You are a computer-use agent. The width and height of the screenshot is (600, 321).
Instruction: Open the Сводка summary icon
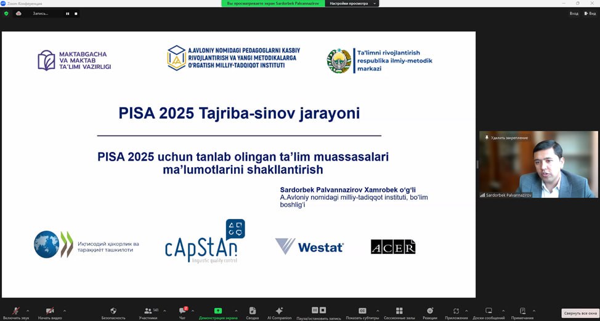[x=253, y=312]
